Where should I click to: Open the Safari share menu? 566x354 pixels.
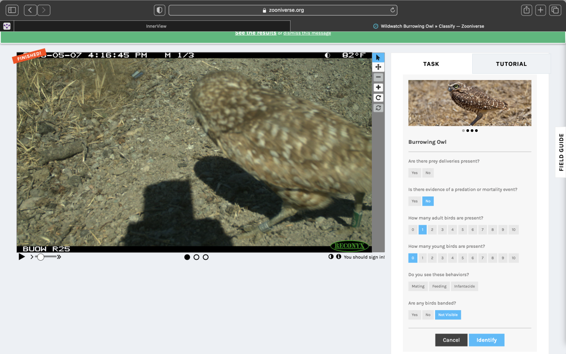click(x=526, y=10)
